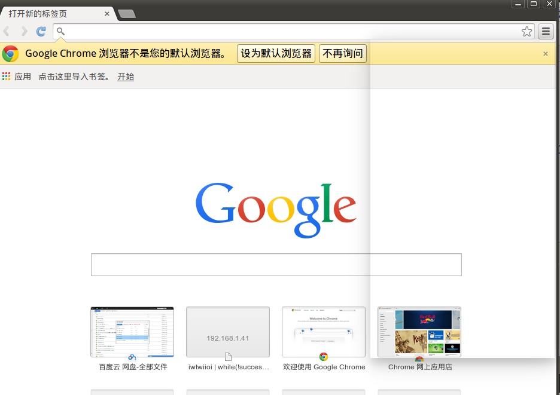Click the 百度云 网盘-全部文件 title
This screenshot has width=560, height=395.
pos(133,367)
